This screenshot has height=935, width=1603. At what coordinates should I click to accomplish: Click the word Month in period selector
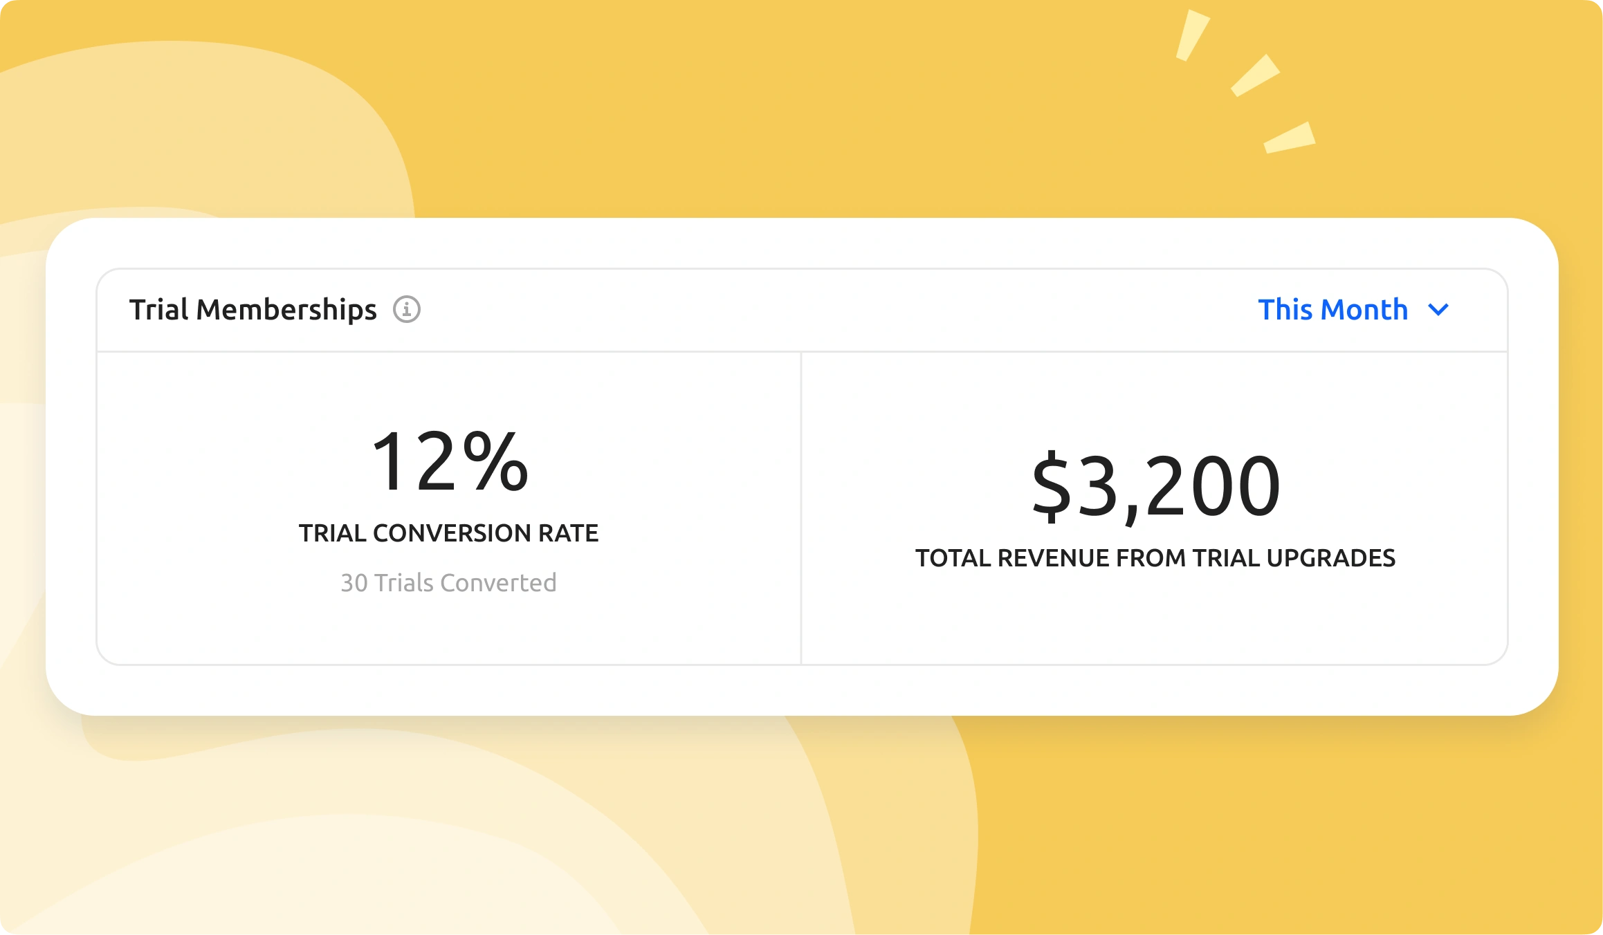(1364, 309)
